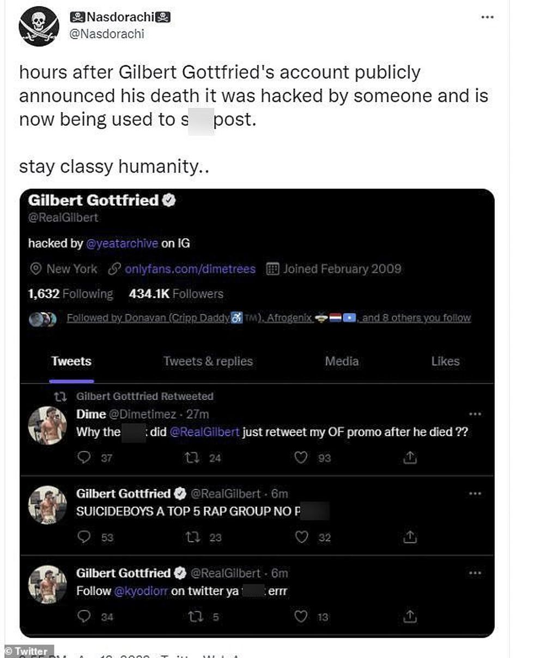Open the 434.1K Followers list

coord(176,294)
